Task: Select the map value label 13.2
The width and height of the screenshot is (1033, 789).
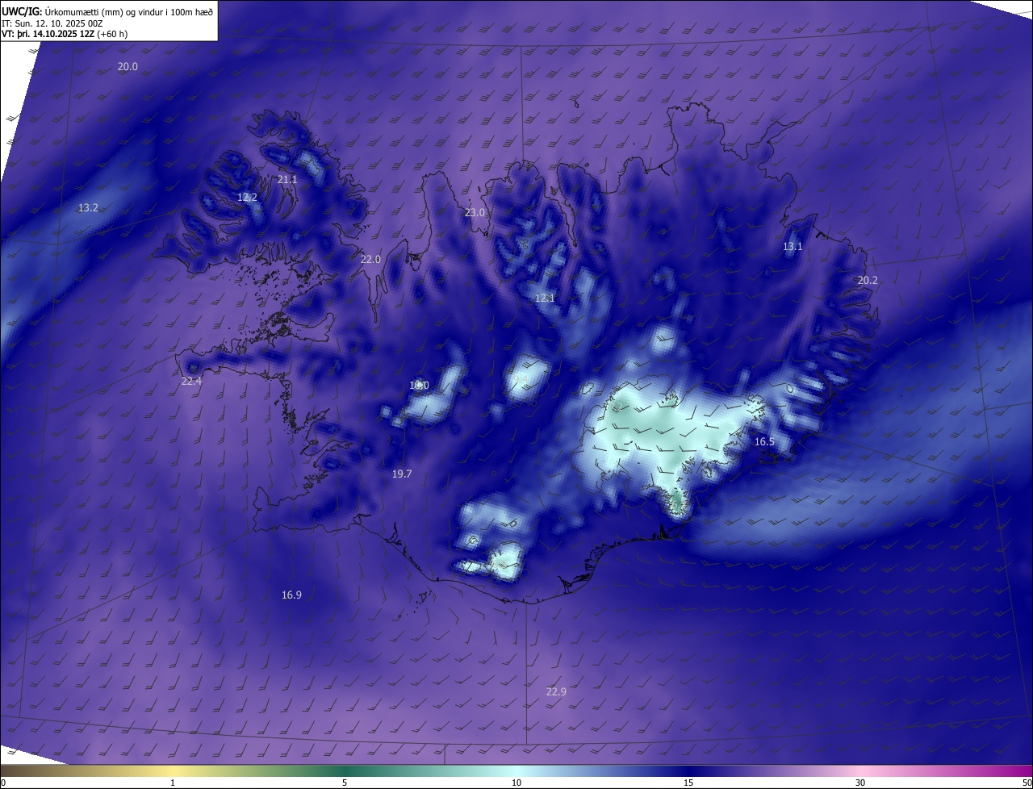Action: point(88,208)
